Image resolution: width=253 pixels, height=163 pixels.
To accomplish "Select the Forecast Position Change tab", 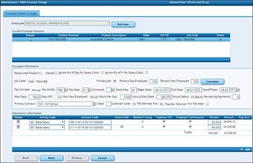I will [x=21, y=13].
